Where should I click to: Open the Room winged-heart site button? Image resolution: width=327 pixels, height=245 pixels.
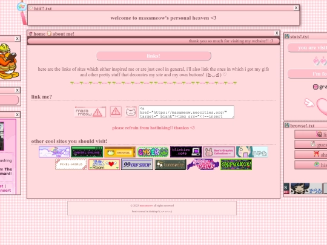[104, 165]
